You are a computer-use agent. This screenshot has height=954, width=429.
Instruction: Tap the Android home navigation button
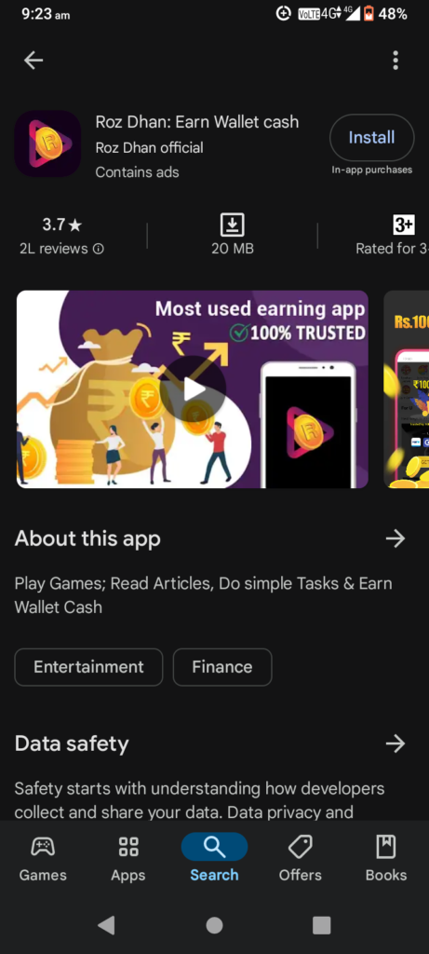214,925
